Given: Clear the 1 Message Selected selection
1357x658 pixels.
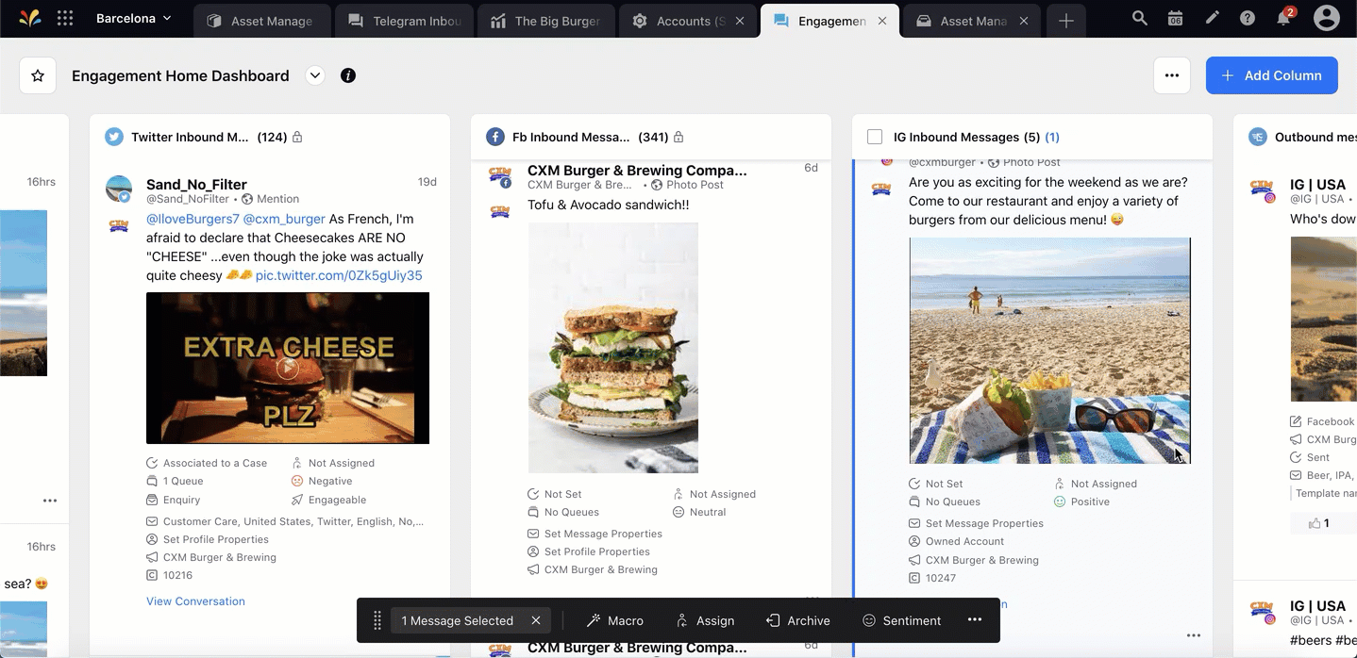Looking at the screenshot, I should [536, 620].
